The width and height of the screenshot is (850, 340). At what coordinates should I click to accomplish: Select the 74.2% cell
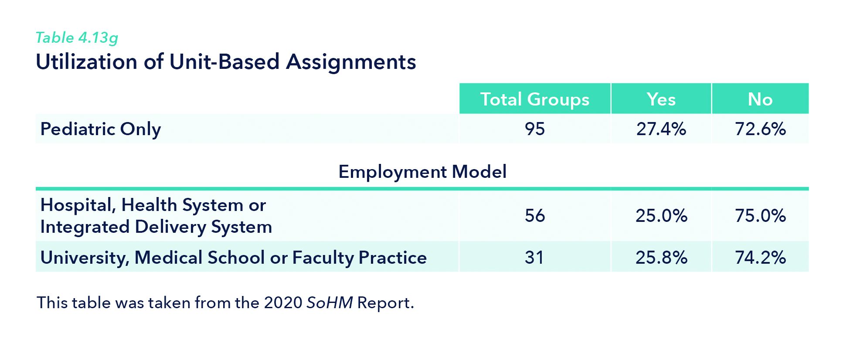tap(760, 258)
